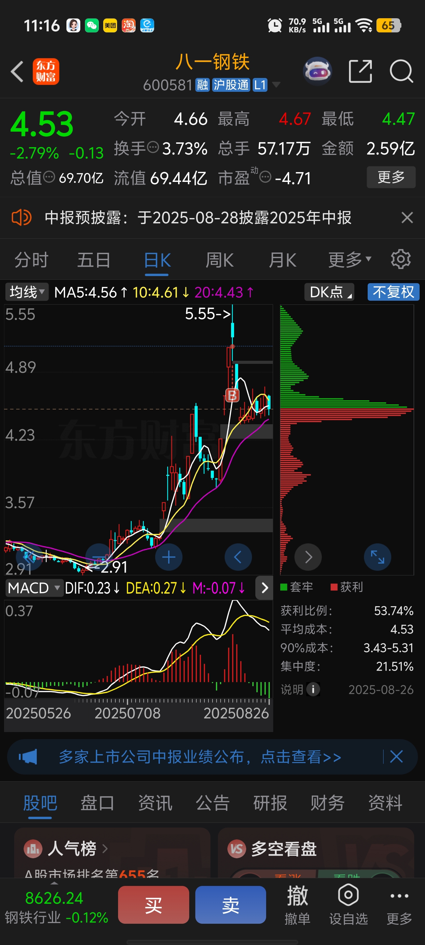The height and width of the screenshot is (945, 425).
Task: Tap the 沪股通 tag
Action: point(231,85)
